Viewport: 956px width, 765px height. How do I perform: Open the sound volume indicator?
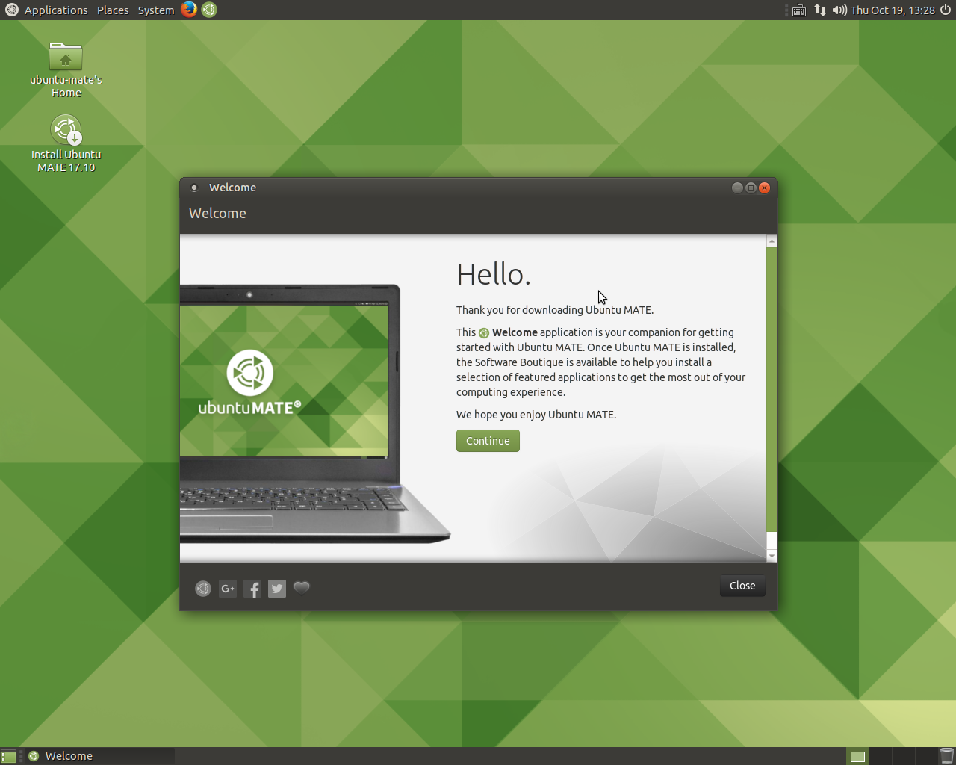pyautogui.click(x=839, y=10)
